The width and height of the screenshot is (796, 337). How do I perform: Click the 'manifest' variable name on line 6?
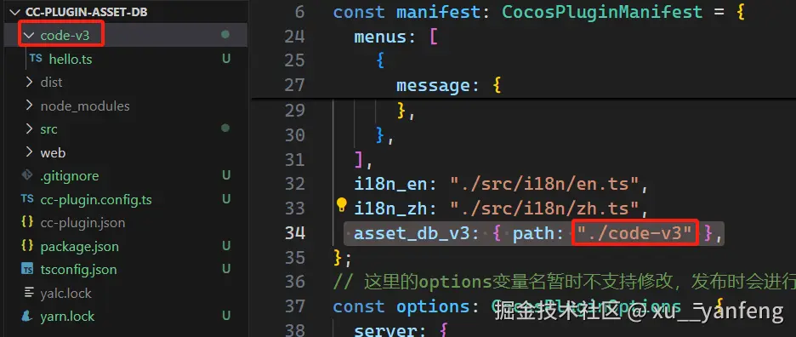click(x=438, y=12)
